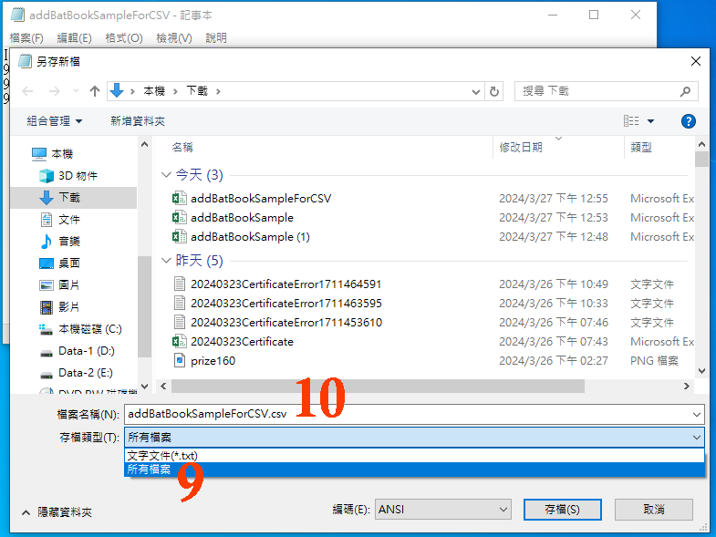The height and width of the screenshot is (537, 716).
Task: Select file addBatBookSample
Action: coord(242,218)
